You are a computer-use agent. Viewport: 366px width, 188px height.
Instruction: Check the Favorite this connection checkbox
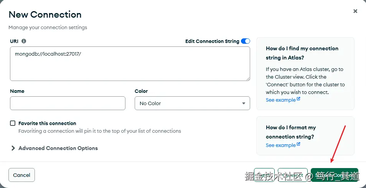(13, 123)
